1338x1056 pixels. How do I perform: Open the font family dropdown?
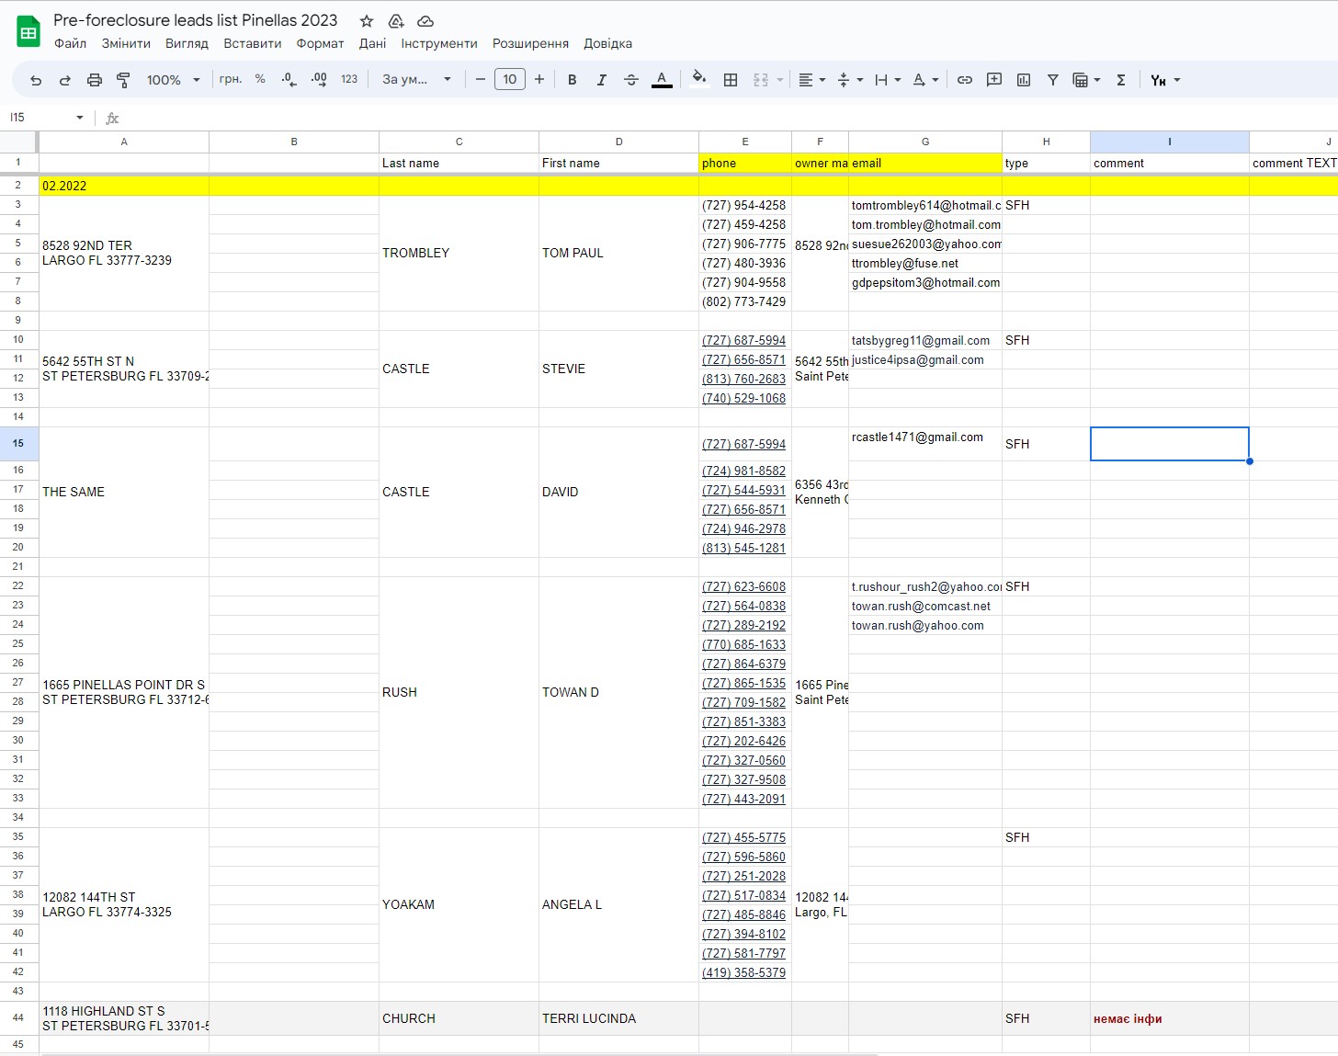(x=416, y=80)
